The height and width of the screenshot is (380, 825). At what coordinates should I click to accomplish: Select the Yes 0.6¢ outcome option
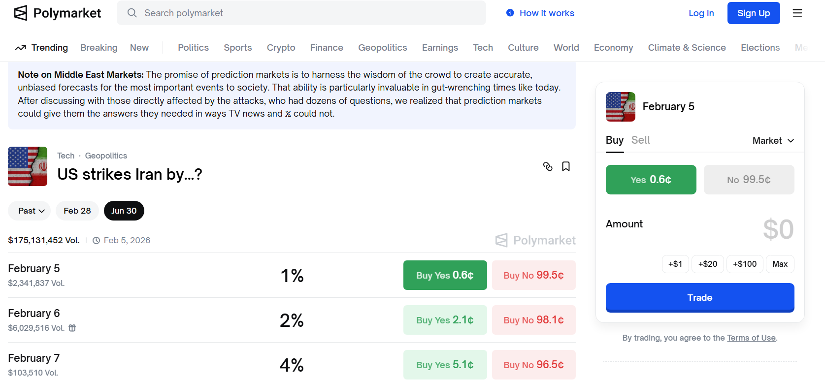coord(650,180)
